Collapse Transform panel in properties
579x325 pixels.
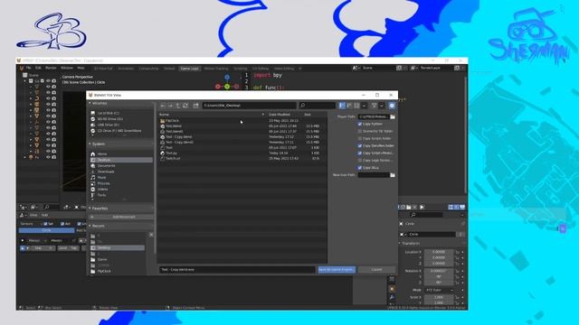(x=400, y=244)
